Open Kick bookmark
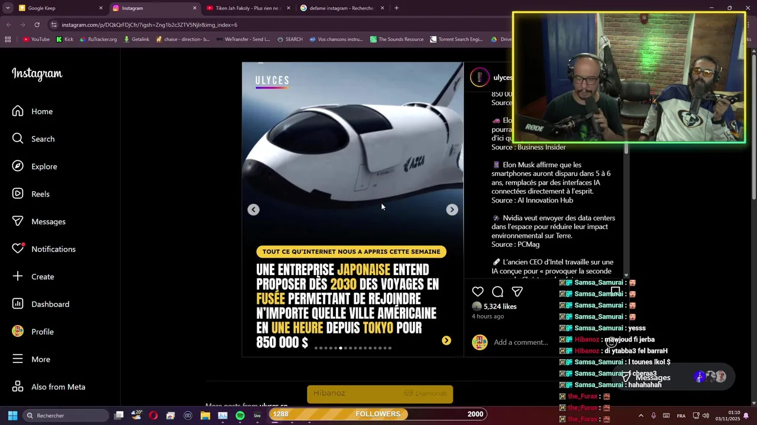This screenshot has height=425, width=757. pos(64,40)
